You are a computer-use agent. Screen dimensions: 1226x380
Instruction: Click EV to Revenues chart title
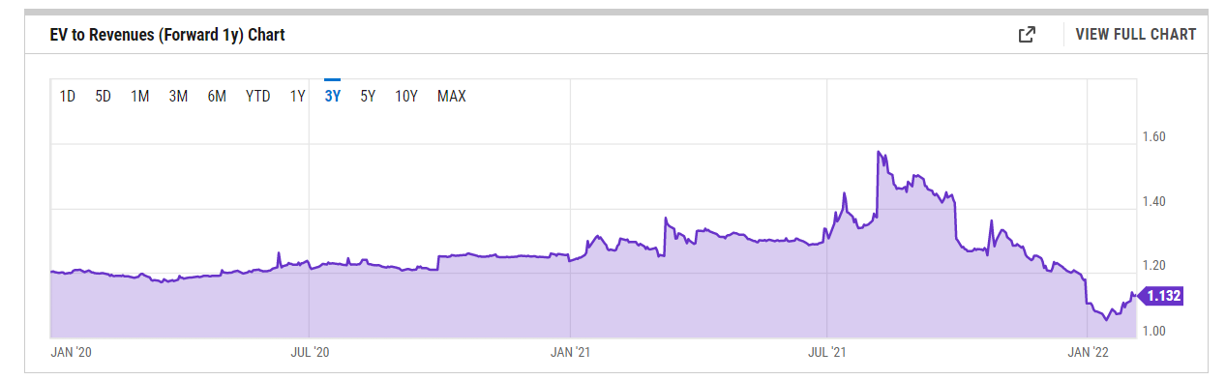pyautogui.click(x=166, y=35)
